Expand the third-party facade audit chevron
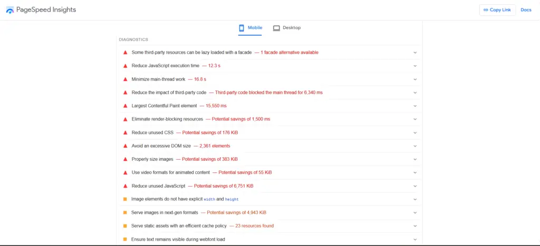This screenshot has height=246, width=540. tap(415, 53)
